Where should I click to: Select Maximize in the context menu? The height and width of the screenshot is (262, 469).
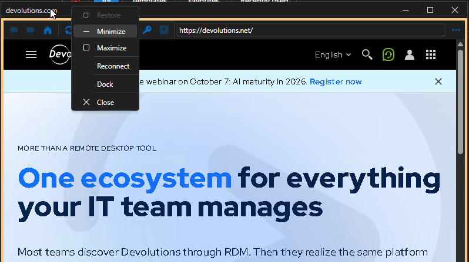click(x=105, y=47)
